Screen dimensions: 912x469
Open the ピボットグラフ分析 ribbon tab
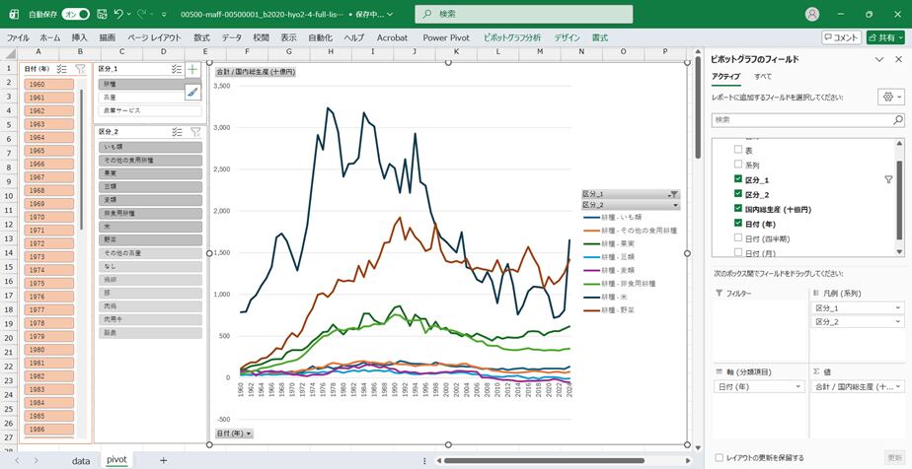511,37
